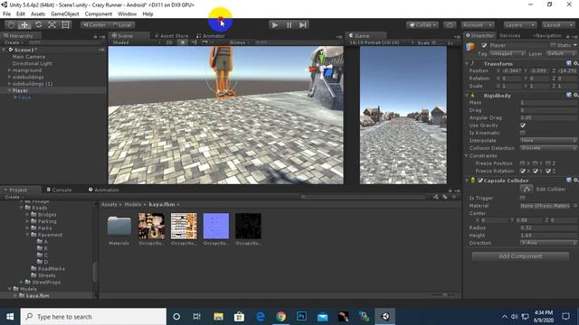Select the Scale tool
The image size is (579, 325).
[x=52, y=24]
